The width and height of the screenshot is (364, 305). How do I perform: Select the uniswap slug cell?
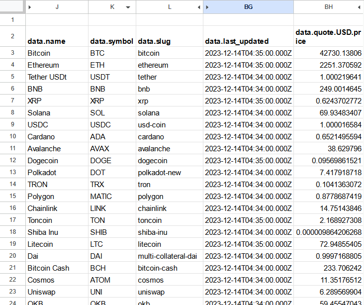point(170,292)
